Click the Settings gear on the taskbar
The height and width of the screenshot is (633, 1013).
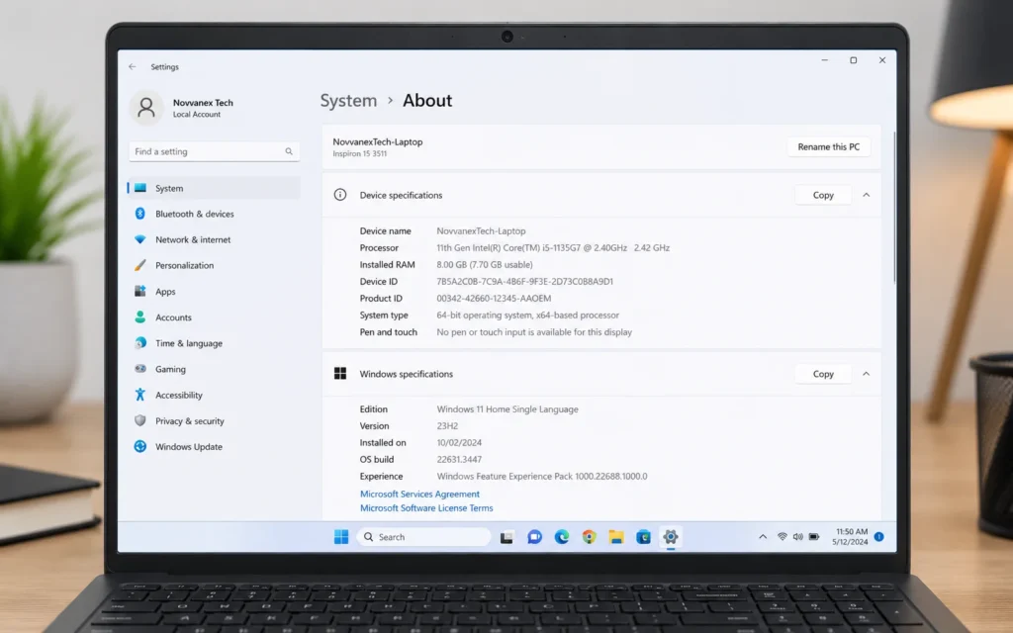(671, 537)
